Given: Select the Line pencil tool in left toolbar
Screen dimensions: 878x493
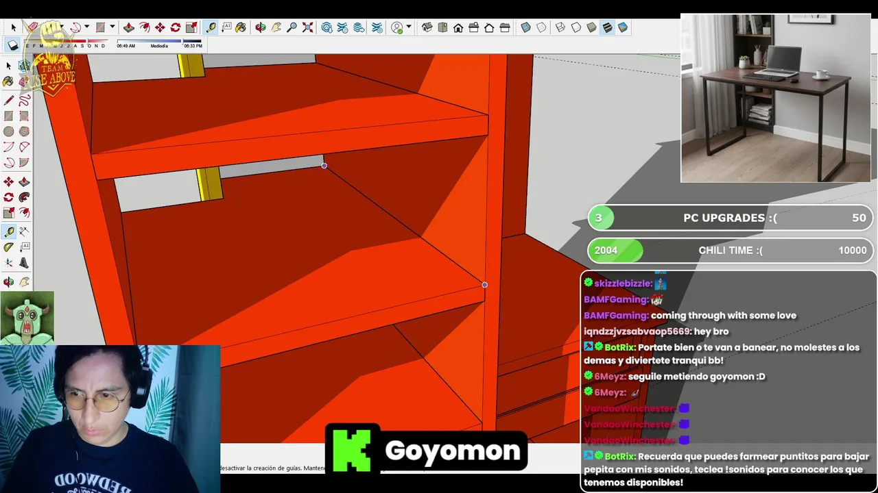Looking at the screenshot, I should [x=8, y=101].
